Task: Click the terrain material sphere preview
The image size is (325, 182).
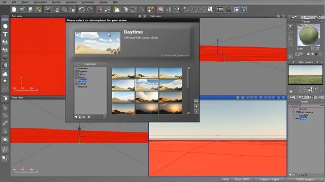Action: pyautogui.click(x=308, y=35)
